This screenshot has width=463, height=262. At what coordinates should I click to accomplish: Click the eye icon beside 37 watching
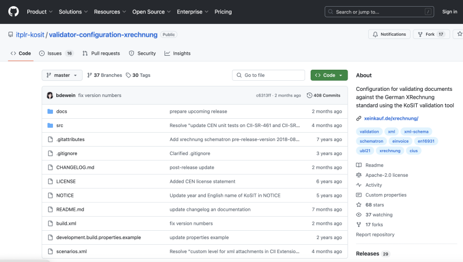point(359,215)
